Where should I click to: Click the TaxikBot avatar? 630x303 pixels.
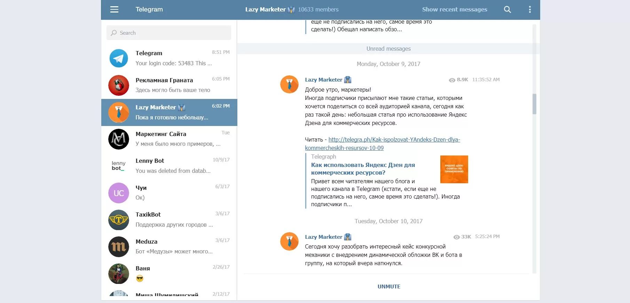click(x=119, y=220)
